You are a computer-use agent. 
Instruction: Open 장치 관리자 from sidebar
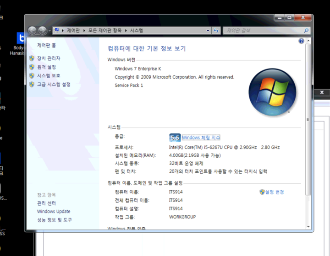pyautogui.click(x=49, y=59)
